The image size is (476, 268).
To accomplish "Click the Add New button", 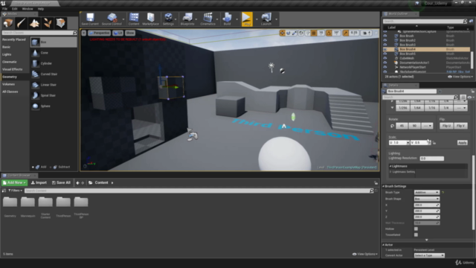I will (x=14, y=182).
